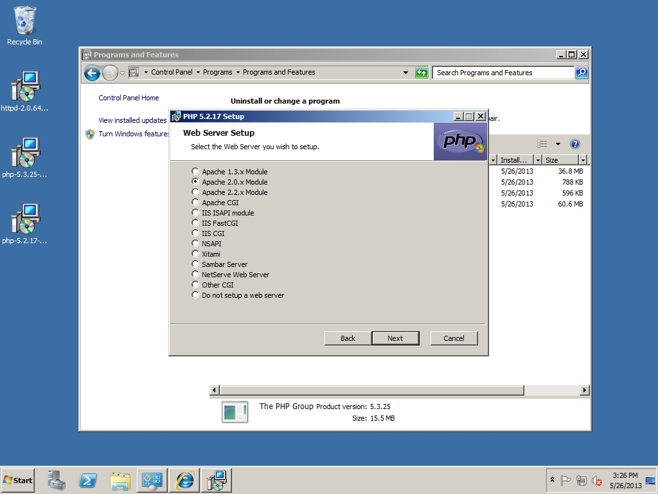658x494 pixels.
Task: Click the change view icon in Programs list
Action: (542, 144)
